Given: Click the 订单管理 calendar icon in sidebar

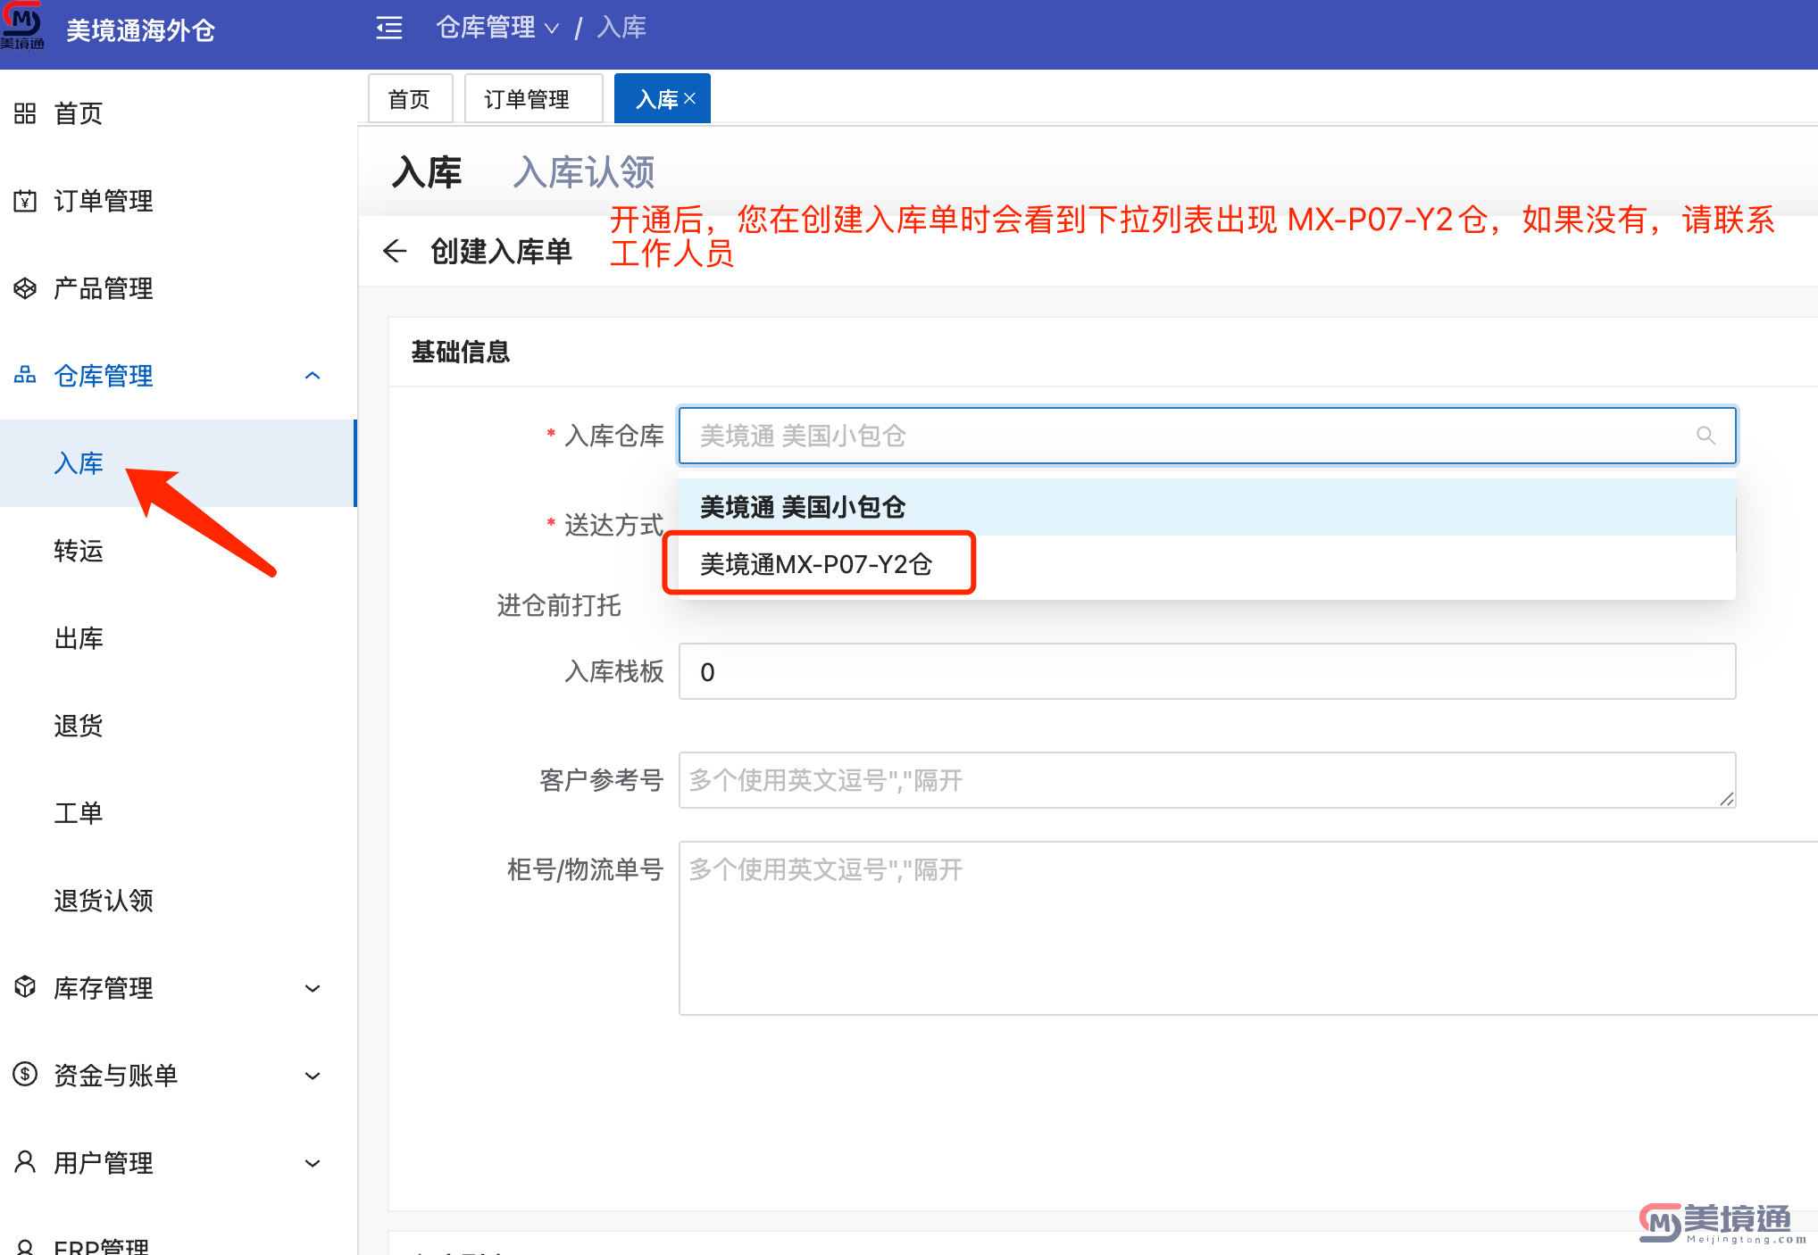Looking at the screenshot, I should point(25,201).
